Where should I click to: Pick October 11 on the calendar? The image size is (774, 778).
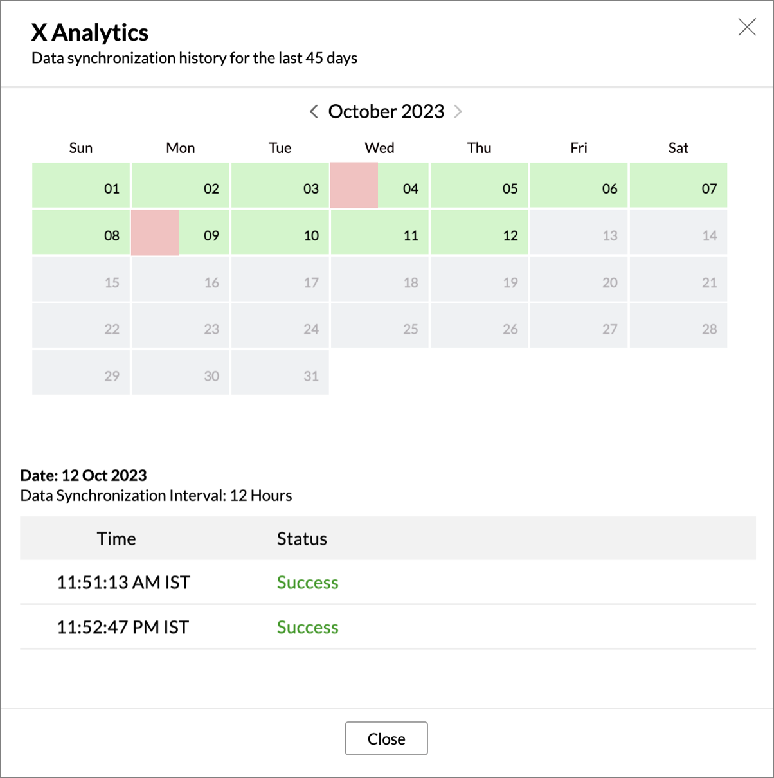(380, 232)
